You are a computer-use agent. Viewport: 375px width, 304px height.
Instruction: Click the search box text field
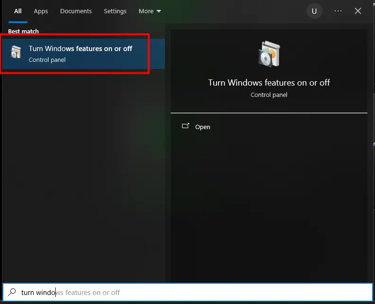pos(188,292)
